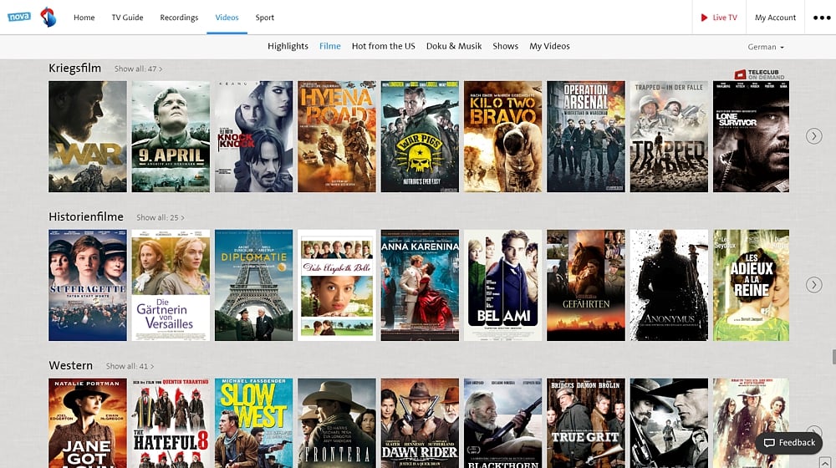Click the page vertical scrollbar thumb
The height and width of the screenshot is (468, 836).
tap(833, 357)
